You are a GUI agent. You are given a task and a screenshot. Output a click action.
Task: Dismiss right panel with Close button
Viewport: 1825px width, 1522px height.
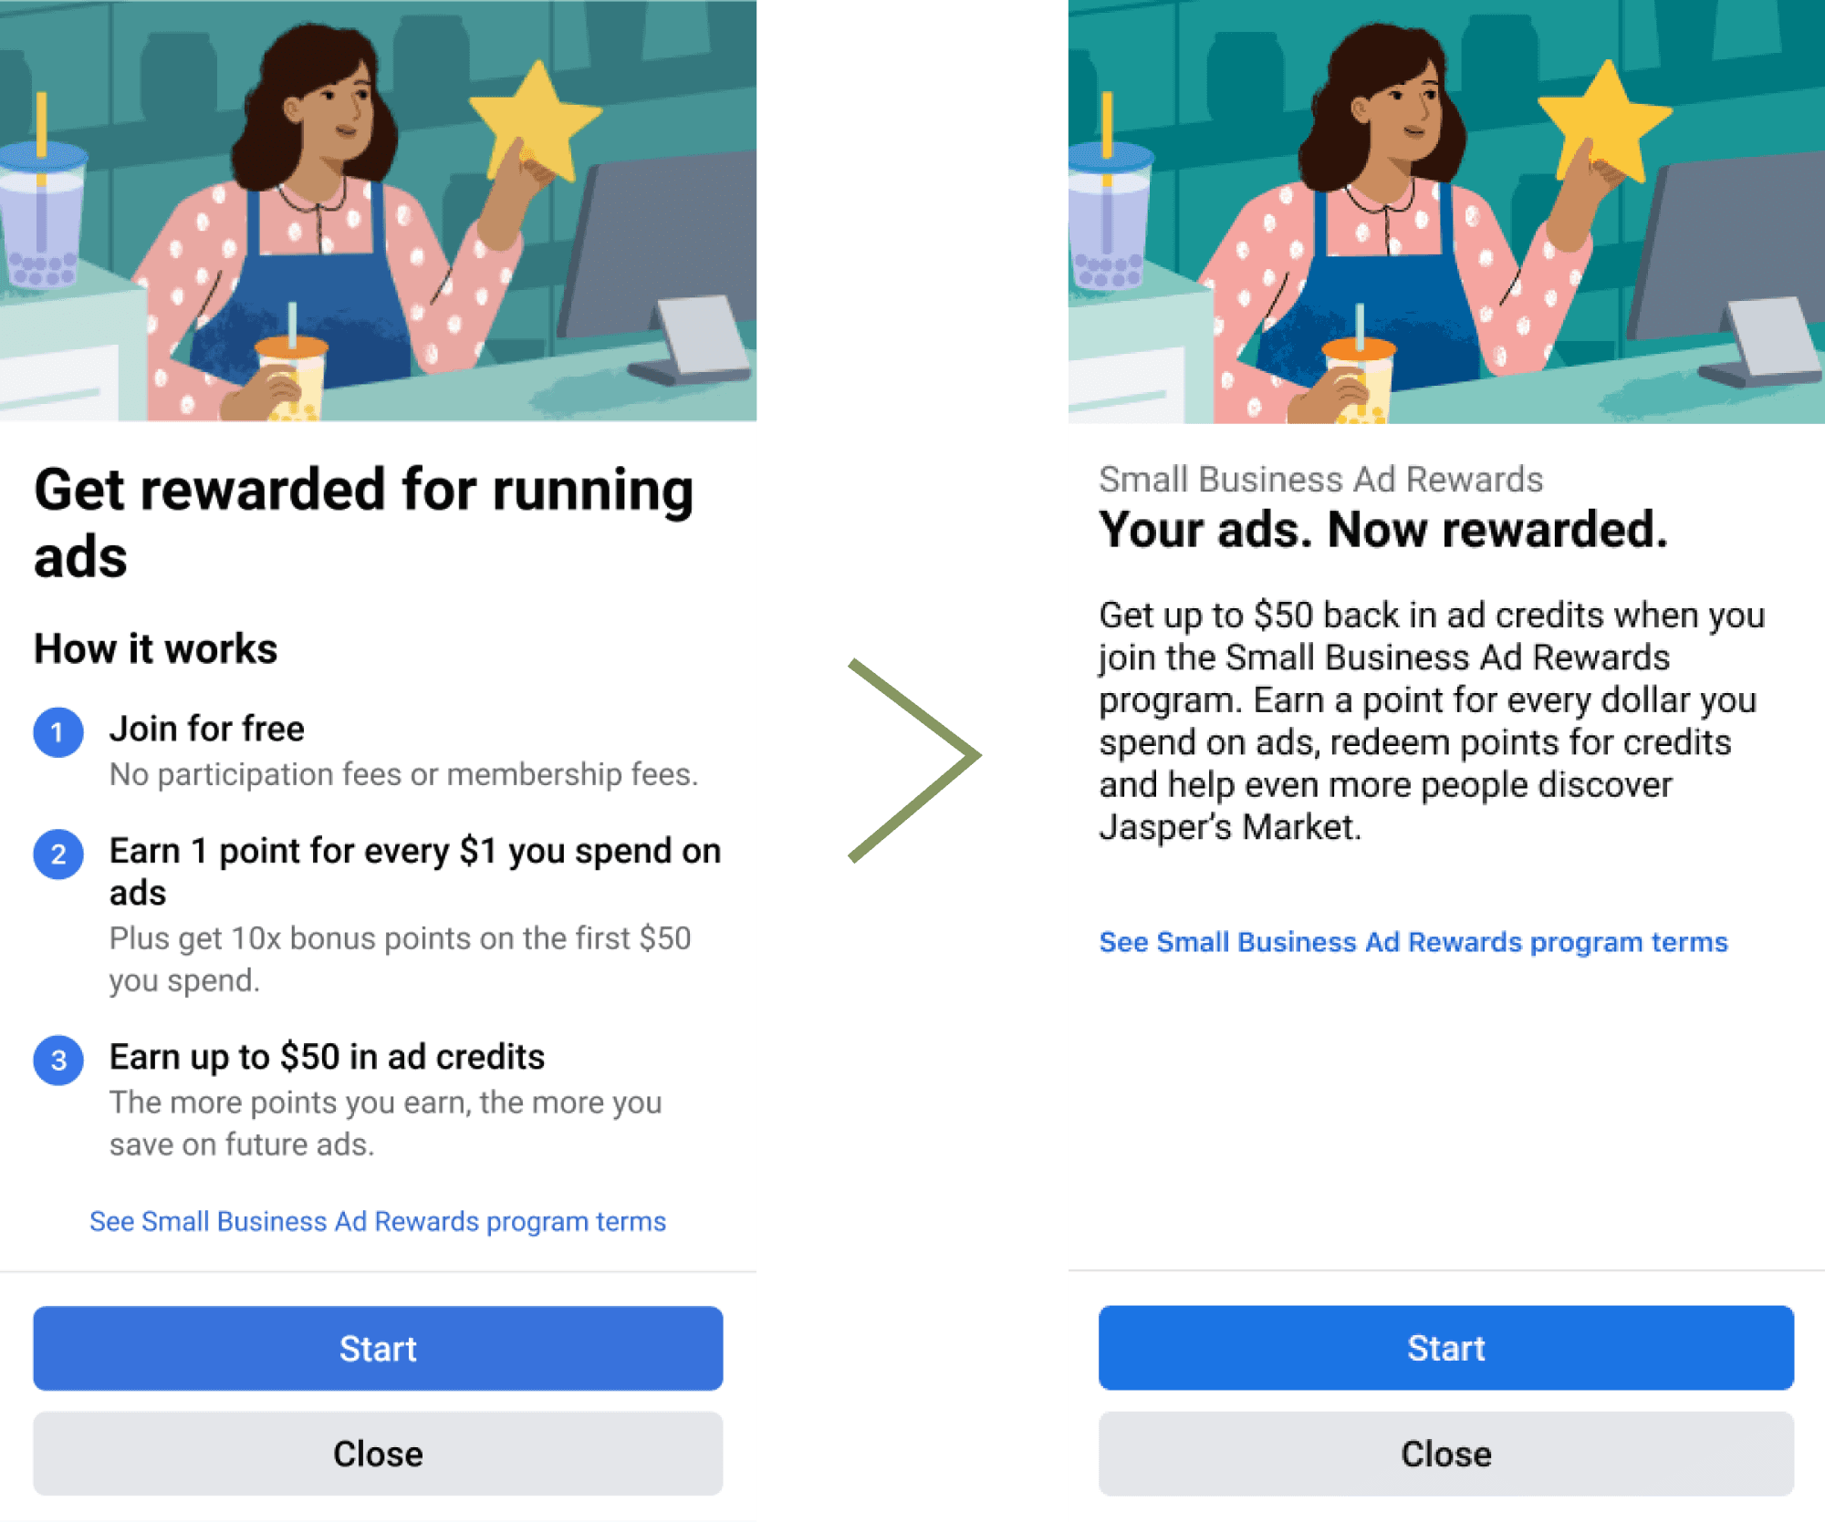(x=1445, y=1454)
